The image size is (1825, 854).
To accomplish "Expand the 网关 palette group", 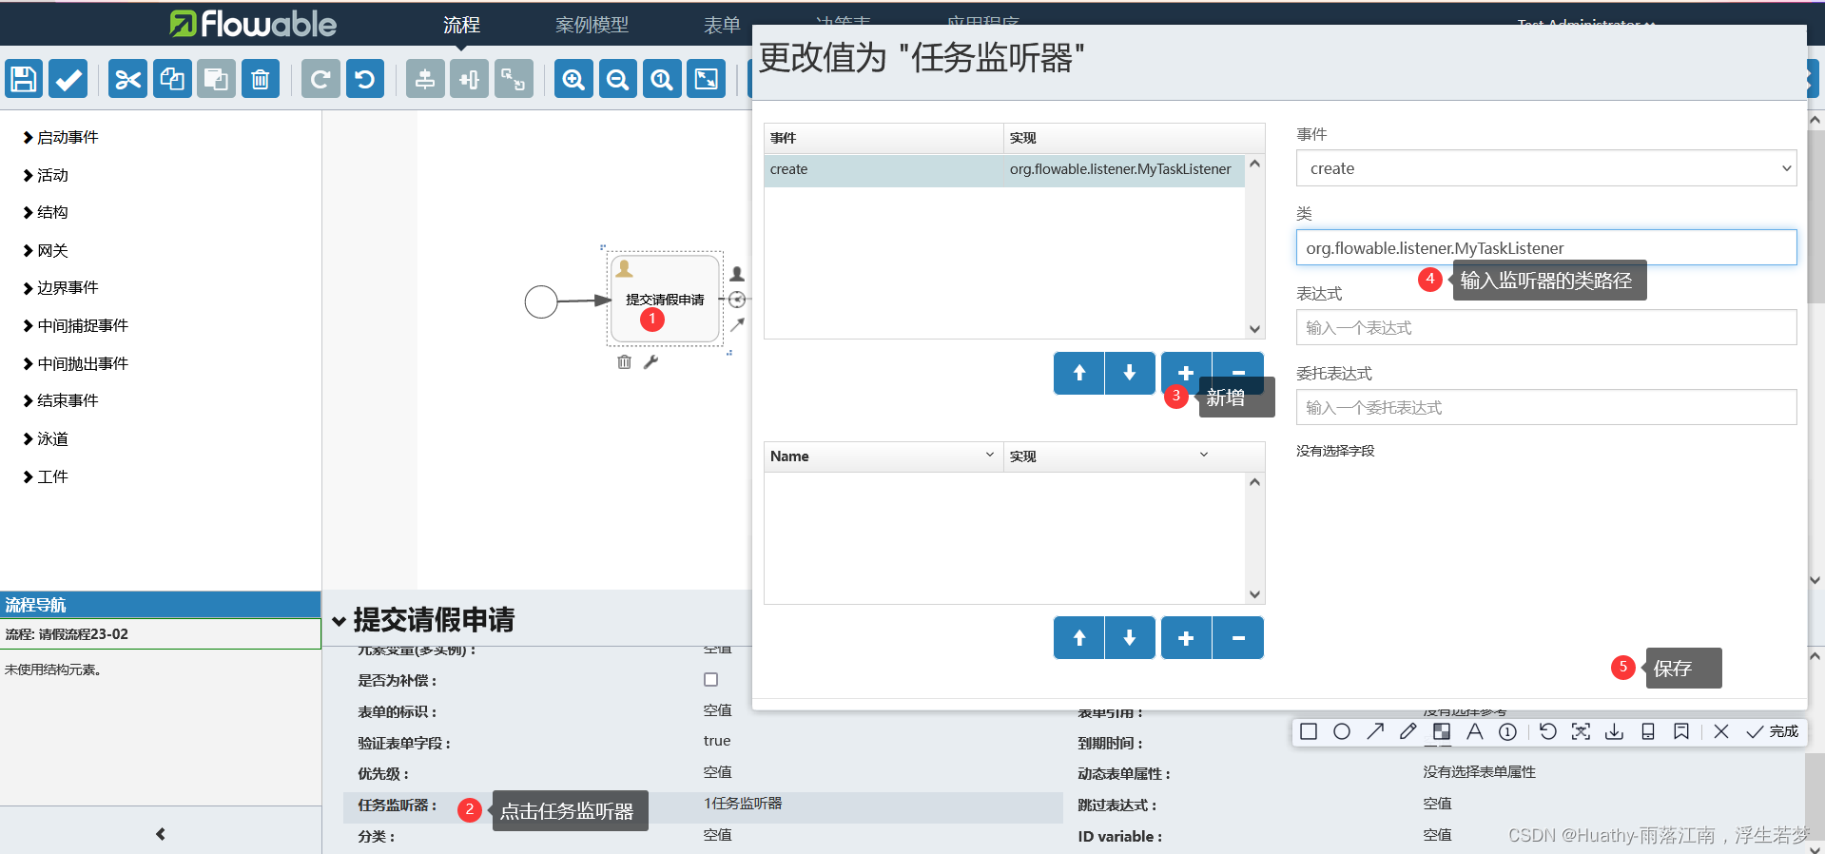I will [x=46, y=251].
